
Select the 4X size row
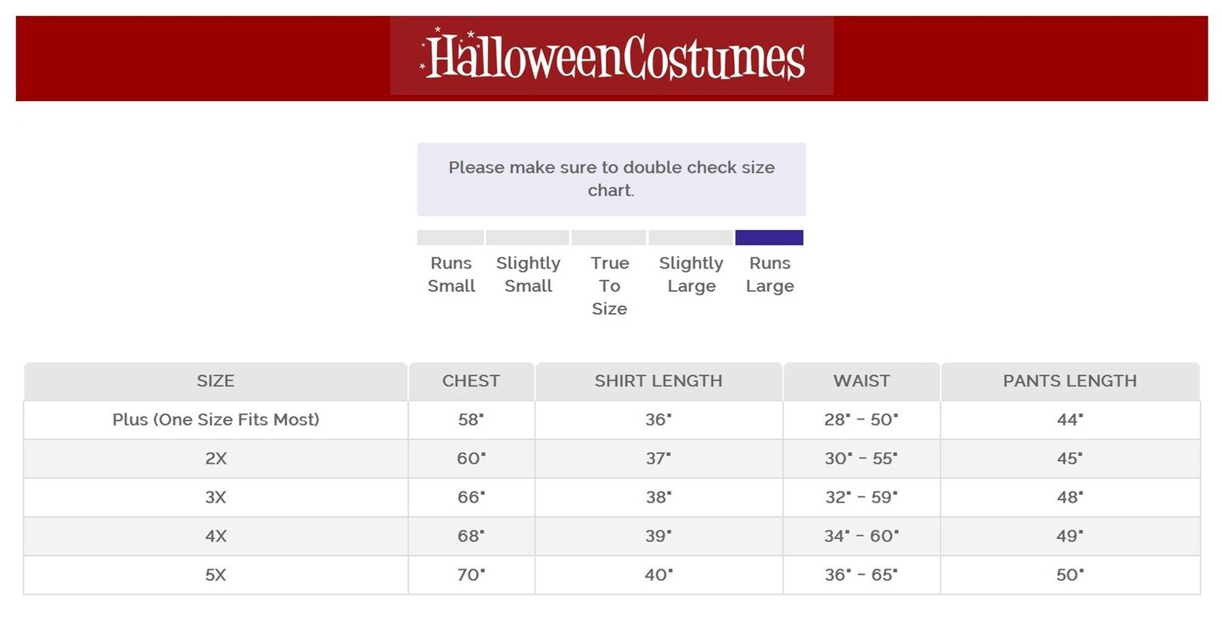click(x=216, y=537)
